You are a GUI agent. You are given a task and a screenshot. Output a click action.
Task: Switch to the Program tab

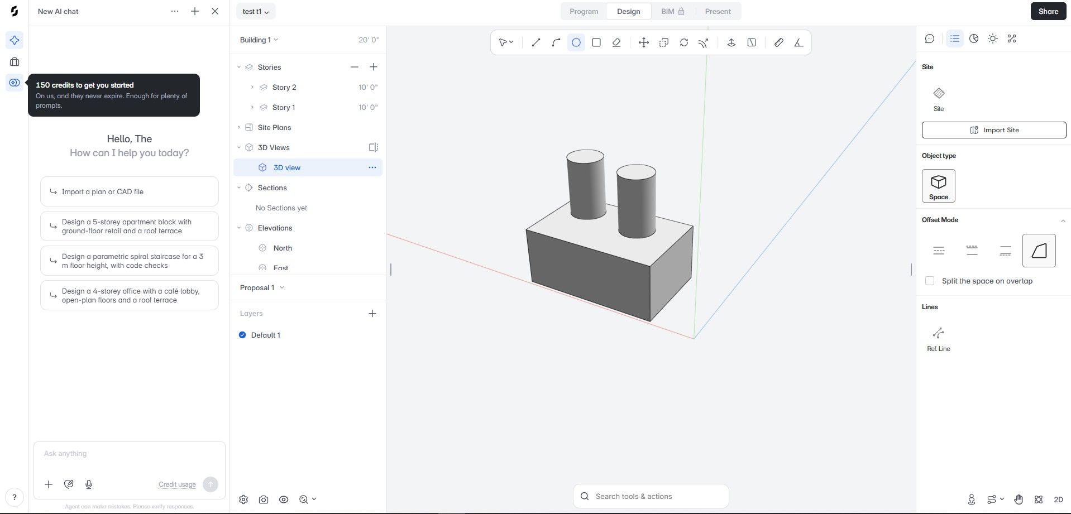pos(584,11)
